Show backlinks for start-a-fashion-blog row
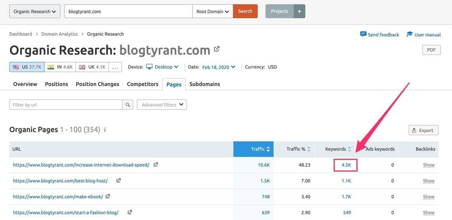Image resolution: width=452 pixels, height=220 pixels. point(429,212)
